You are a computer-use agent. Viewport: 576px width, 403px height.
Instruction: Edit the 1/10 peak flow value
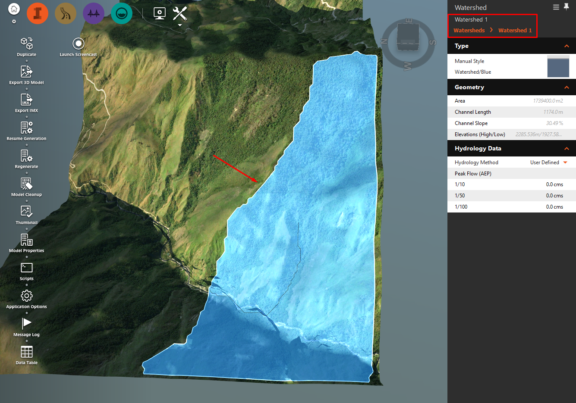point(554,184)
